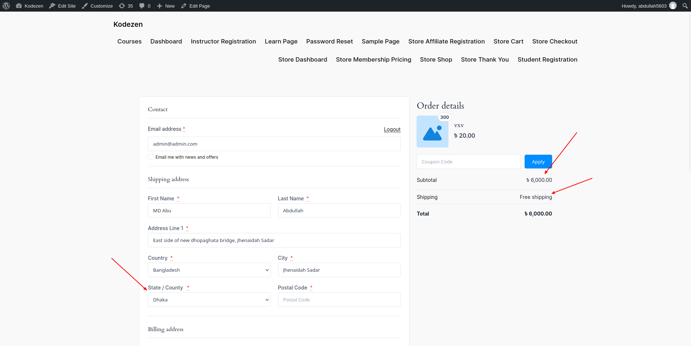Focus the Coupon Code input field
Image resolution: width=691 pixels, height=346 pixels.
pyautogui.click(x=468, y=162)
